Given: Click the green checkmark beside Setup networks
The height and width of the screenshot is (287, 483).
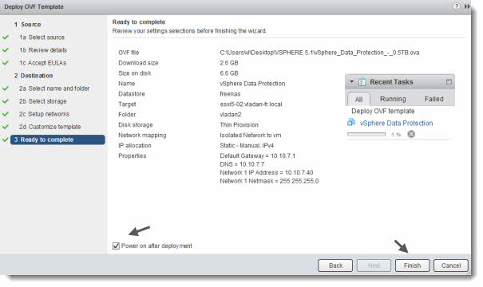Looking at the screenshot, I should 6,114.
